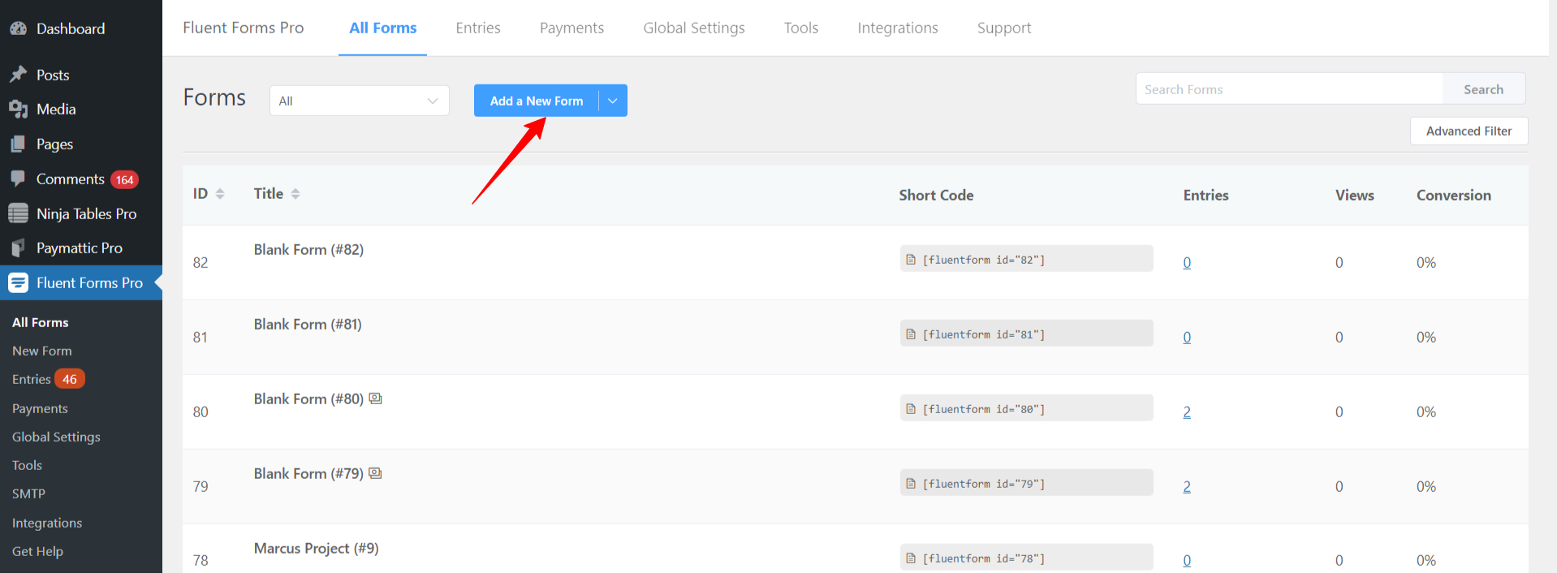1557x573 pixels.
Task: Open the All forms filter dropdown
Action: tap(360, 101)
